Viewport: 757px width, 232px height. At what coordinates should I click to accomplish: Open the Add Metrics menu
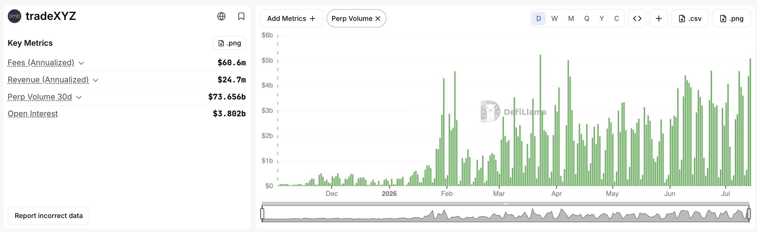tap(291, 18)
